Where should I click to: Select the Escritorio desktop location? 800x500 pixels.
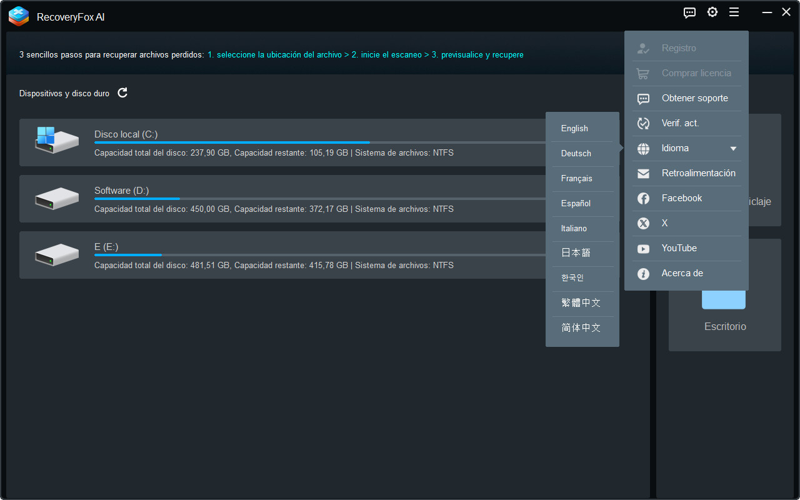(x=724, y=312)
